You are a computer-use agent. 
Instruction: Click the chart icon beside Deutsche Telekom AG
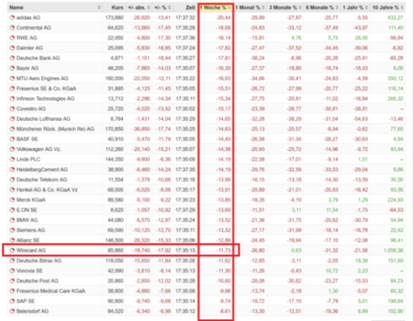click(x=12, y=179)
